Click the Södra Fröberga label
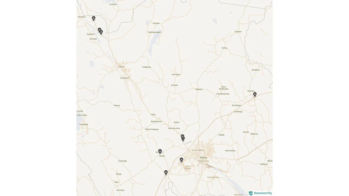Screen dimensions: 349x196 (152, 129)
